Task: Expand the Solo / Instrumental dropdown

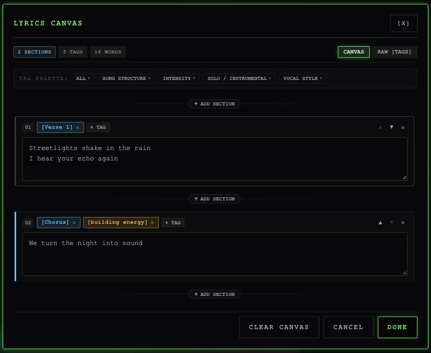Action: (239, 78)
